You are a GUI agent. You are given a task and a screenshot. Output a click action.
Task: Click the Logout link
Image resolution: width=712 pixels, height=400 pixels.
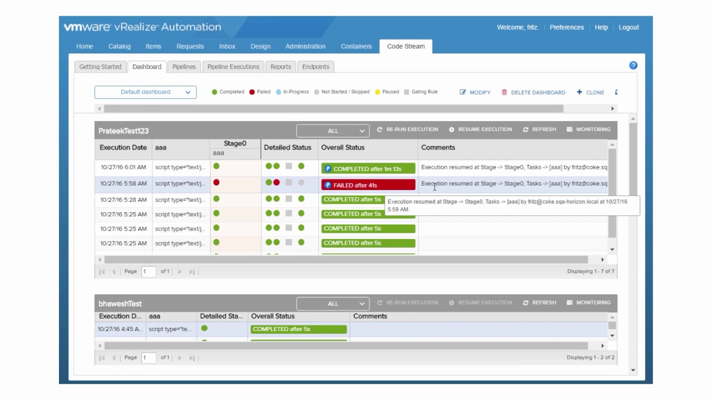click(x=629, y=27)
